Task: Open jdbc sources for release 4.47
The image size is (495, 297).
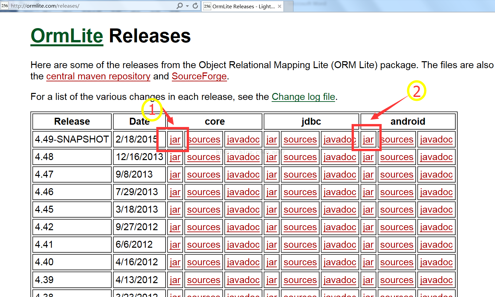Action: pyautogui.click(x=300, y=175)
